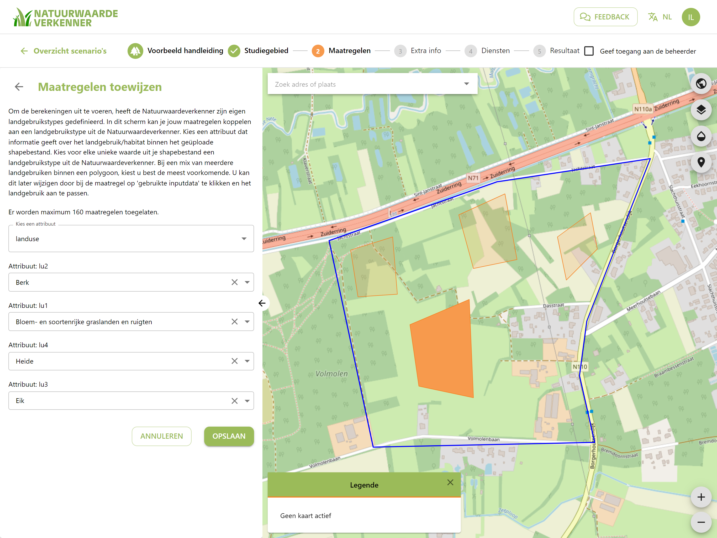Zoom in on the map
717x538 pixels.
(x=701, y=497)
